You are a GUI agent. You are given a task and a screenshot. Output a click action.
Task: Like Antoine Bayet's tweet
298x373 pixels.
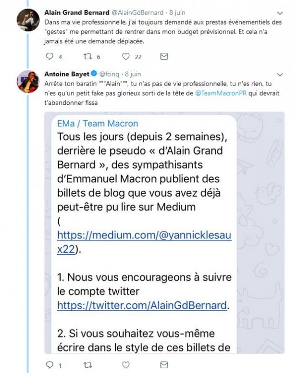(126, 365)
